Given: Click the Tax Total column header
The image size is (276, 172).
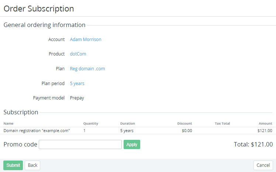Looking at the screenshot, I should 222,124.
